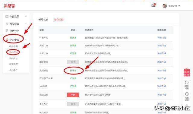Image resolution: width=193 pixels, height=114 pixels.
Task: Open 帐号设置 under 个人中心
Action: tap(14, 46)
